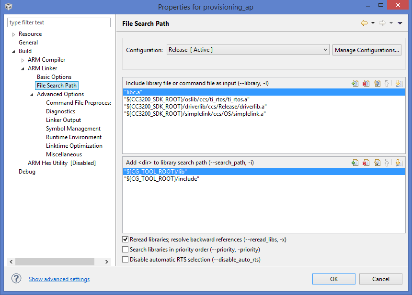Uncheck Reread libraries checkbox
412x295 pixels.
pos(126,240)
